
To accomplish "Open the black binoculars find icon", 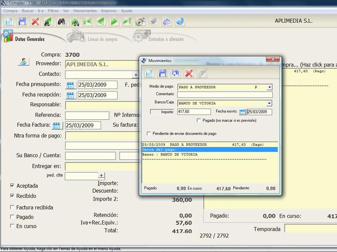I will [x=62, y=22].
